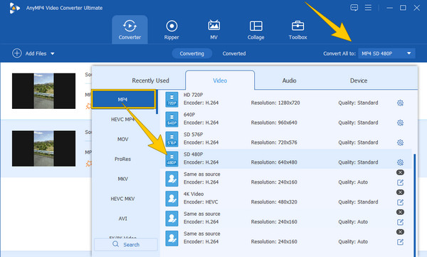Open settings gear for 640P preset
The height and width of the screenshot is (257, 427).
coord(400,123)
